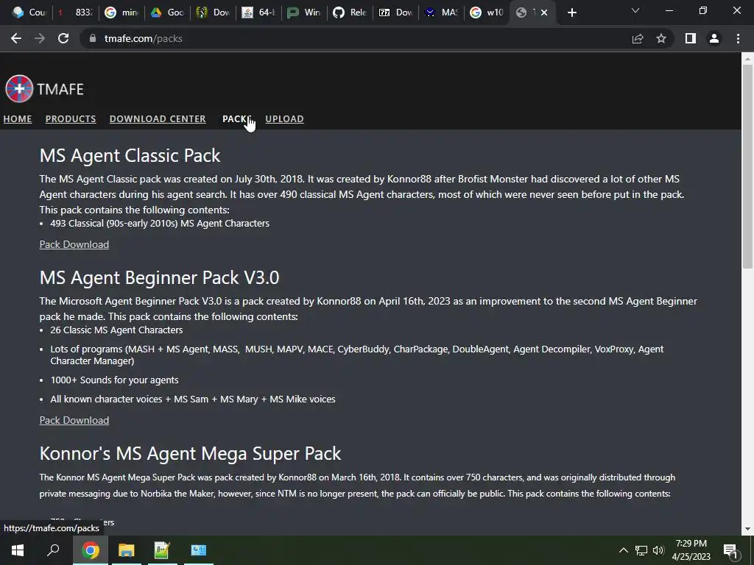This screenshot has height=565, width=754.
Task: Click '26 Classic MS Agent Characters' bullet
Action: pos(116,330)
